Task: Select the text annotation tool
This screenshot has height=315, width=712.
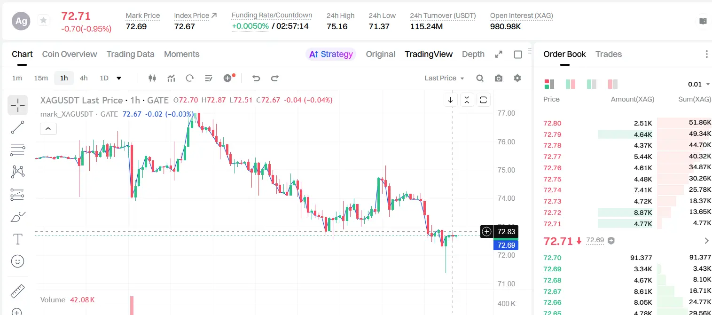Action: pyautogui.click(x=17, y=239)
